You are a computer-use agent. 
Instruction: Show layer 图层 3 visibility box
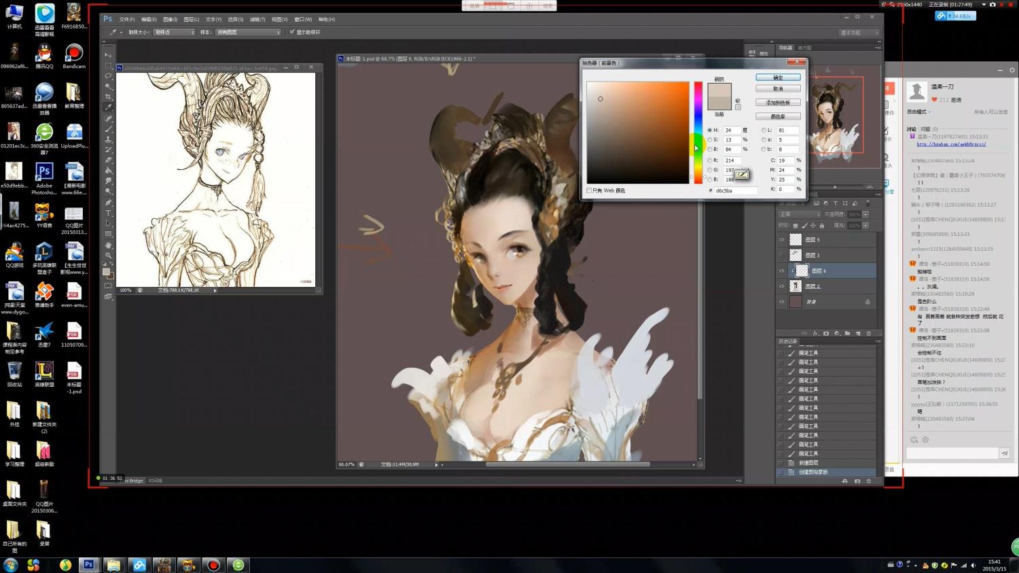coord(781,255)
